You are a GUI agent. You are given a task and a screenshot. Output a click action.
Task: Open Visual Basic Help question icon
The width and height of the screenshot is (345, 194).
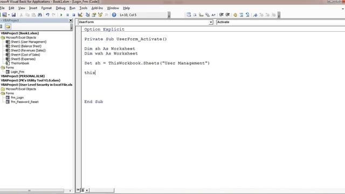click(x=114, y=15)
